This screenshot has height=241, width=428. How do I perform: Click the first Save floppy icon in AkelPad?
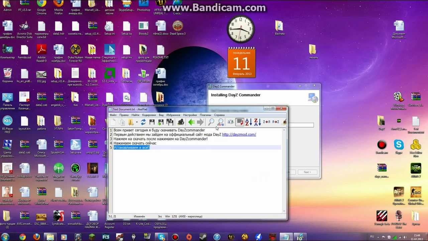pos(152,122)
